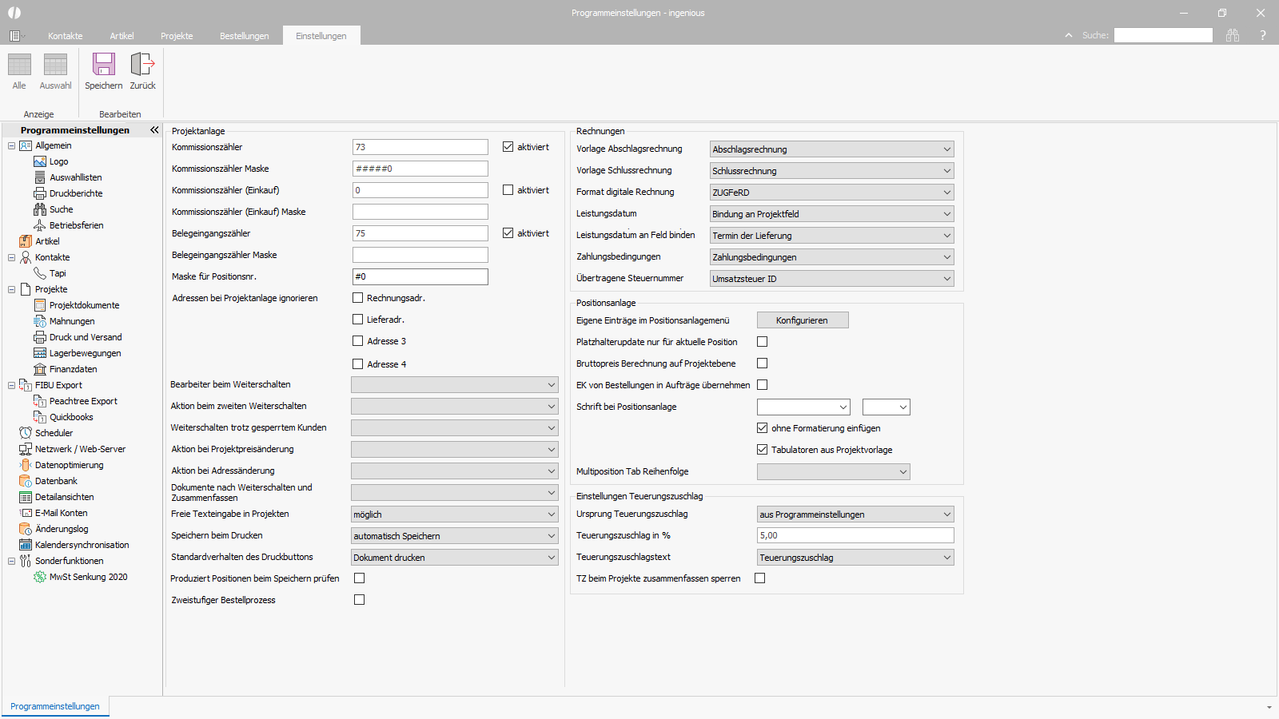1279x719 pixels.
Task: Open Datenoptimierung settings
Action: [x=69, y=465]
